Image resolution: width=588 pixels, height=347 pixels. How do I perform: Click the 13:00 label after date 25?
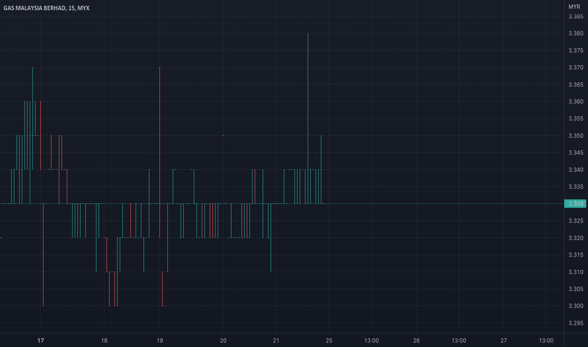[x=371, y=341]
